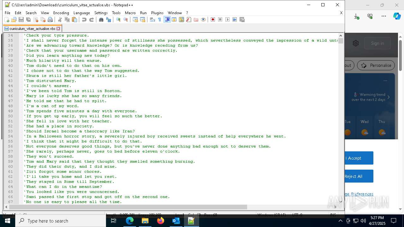Expand weather card with right chevron
Screen dimensions: 404x227
click(389, 97)
